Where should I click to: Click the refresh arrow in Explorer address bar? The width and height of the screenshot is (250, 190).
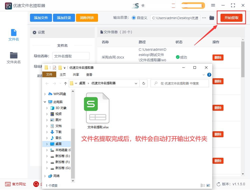[x=143, y=83]
